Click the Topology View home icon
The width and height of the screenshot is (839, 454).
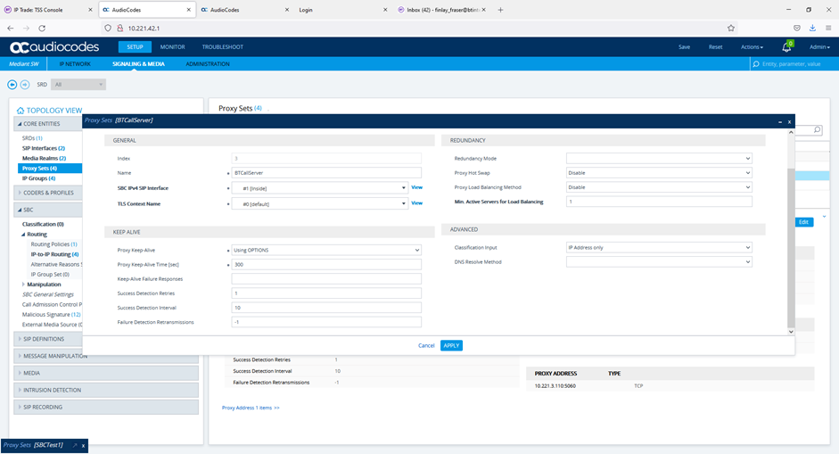(x=21, y=111)
